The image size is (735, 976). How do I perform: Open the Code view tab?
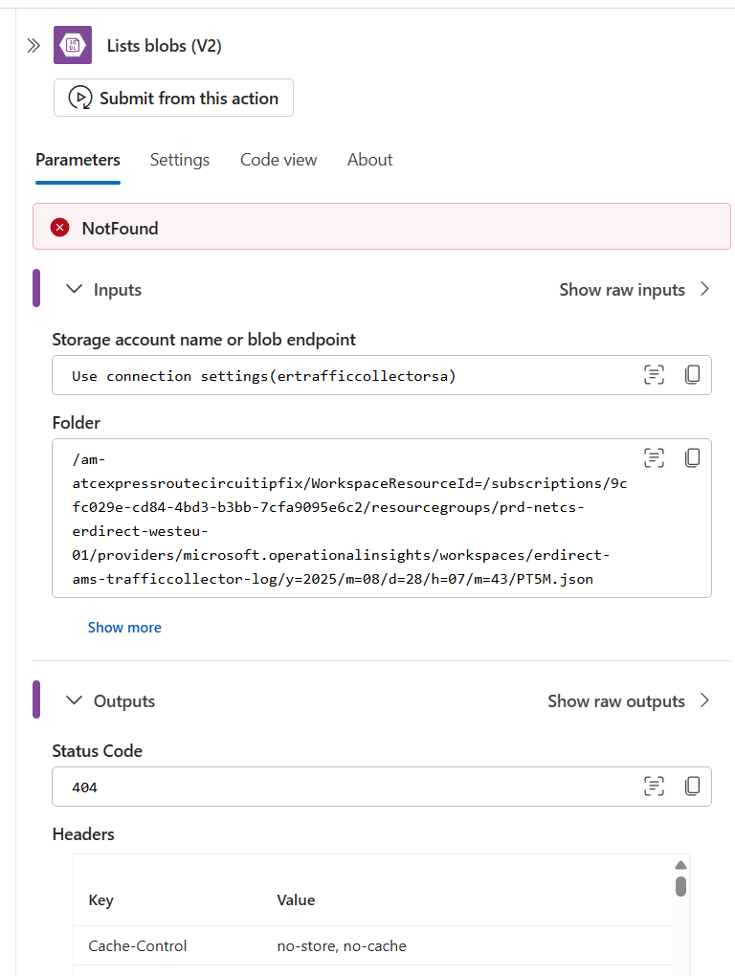click(x=278, y=160)
